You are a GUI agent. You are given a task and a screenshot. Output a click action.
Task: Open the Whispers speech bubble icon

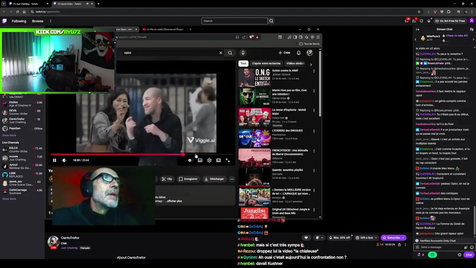pos(421,21)
